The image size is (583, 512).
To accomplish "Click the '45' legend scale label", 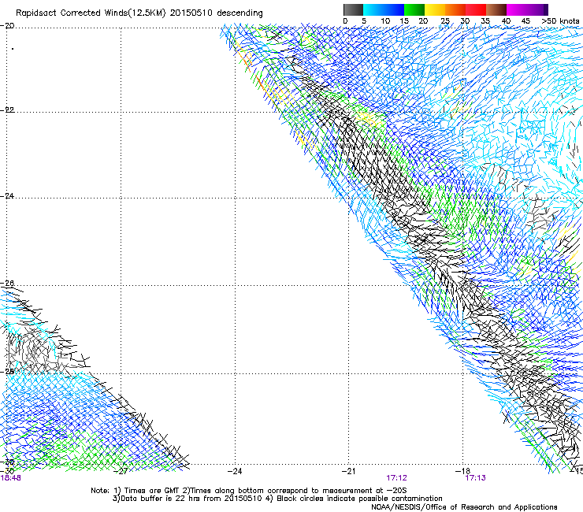I will click(x=525, y=21).
